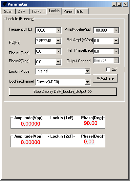The height and width of the screenshot is (181, 130).
Task: Click the '- Lockin (1xF)-' label
Action: tap(61, 118)
